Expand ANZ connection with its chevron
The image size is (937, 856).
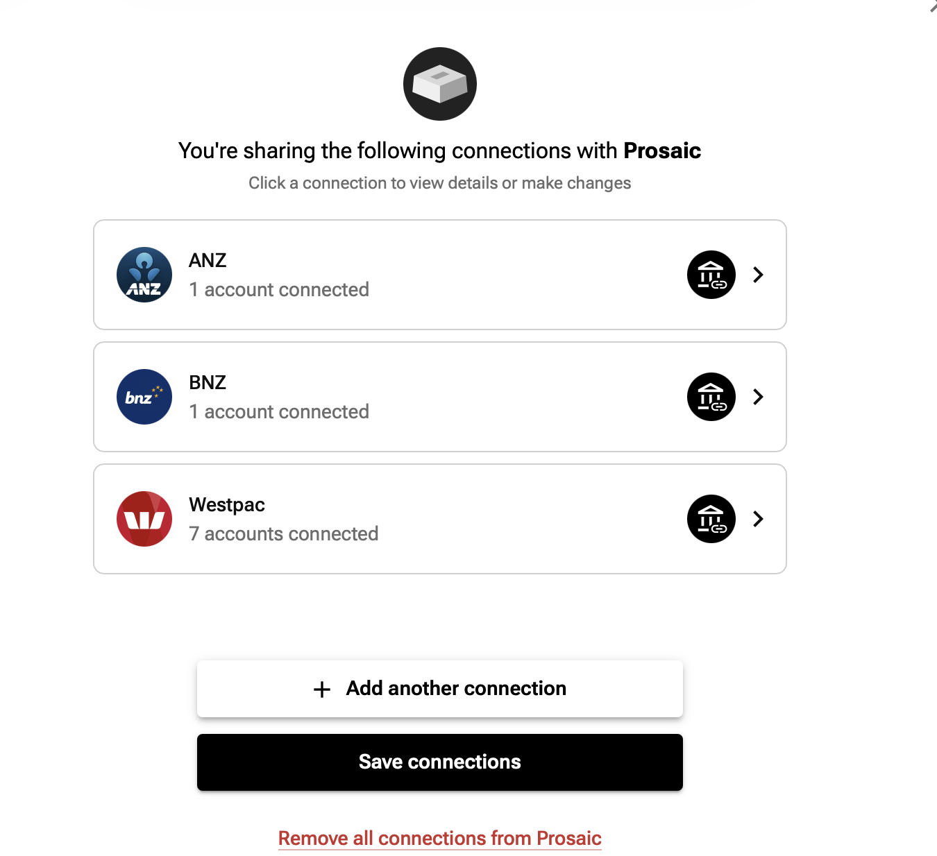pyautogui.click(x=758, y=275)
